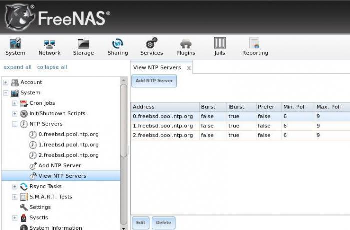Select the 1.freebsd.pool.ntp.org table row

pyautogui.click(x=240, y=126)
